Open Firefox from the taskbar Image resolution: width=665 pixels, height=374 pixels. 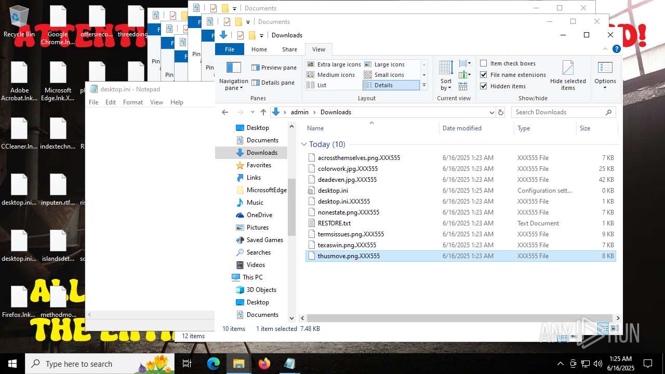tap(264, 364)
